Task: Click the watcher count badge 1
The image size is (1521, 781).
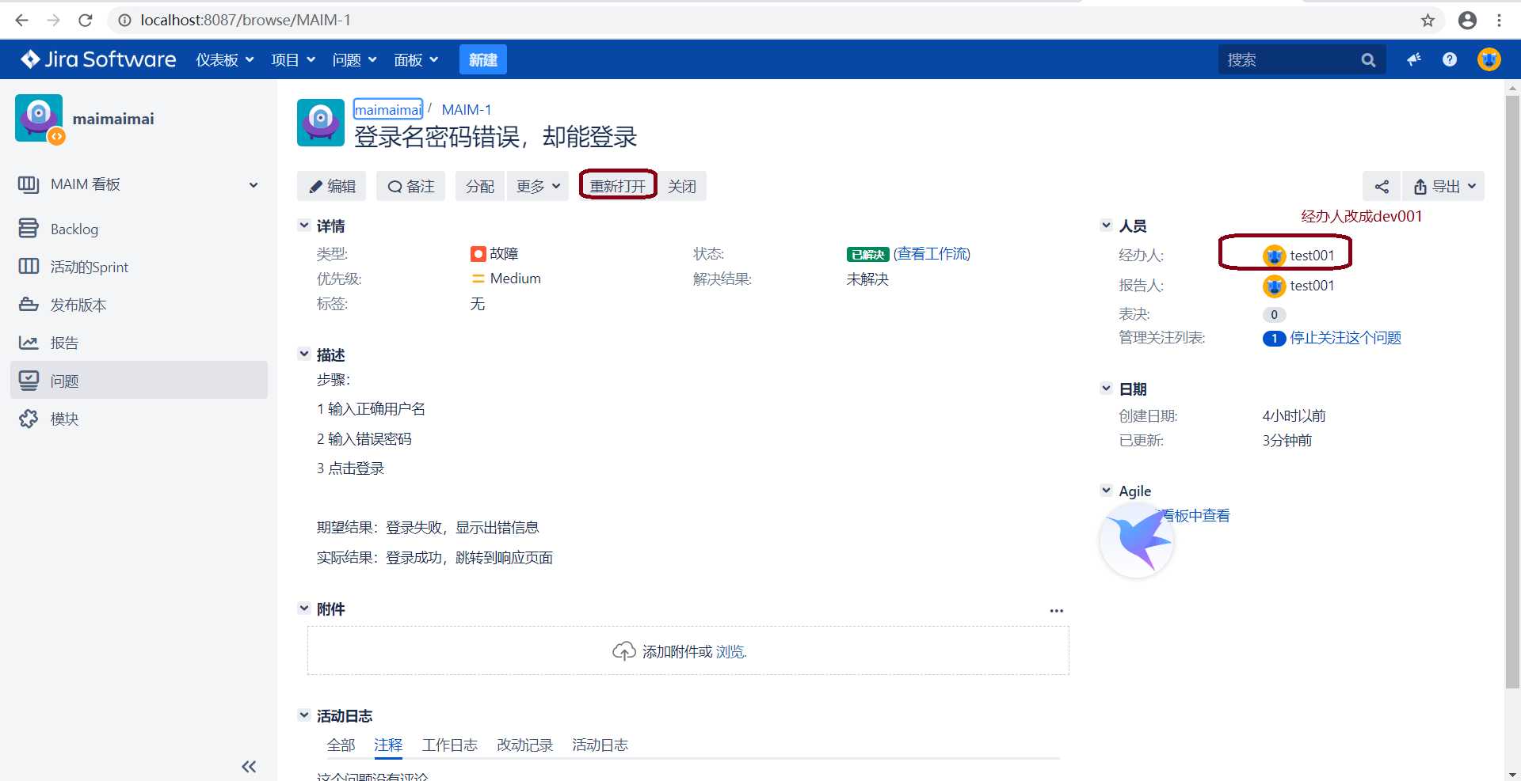Action: [x=1274, y=339]
